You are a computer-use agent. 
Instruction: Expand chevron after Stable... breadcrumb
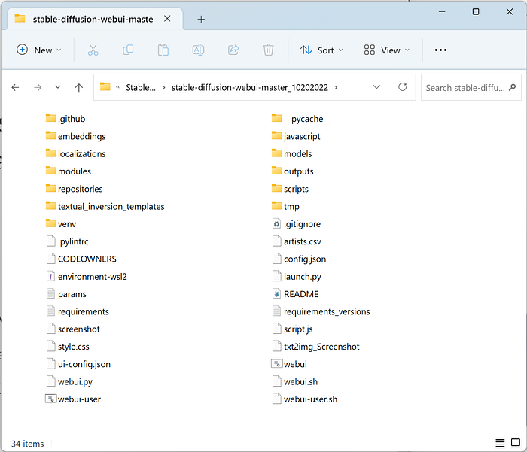[x=163, y=88]
